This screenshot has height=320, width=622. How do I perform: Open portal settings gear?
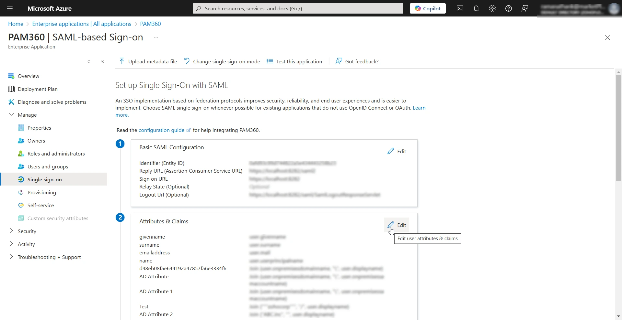(x=492, y=8)
